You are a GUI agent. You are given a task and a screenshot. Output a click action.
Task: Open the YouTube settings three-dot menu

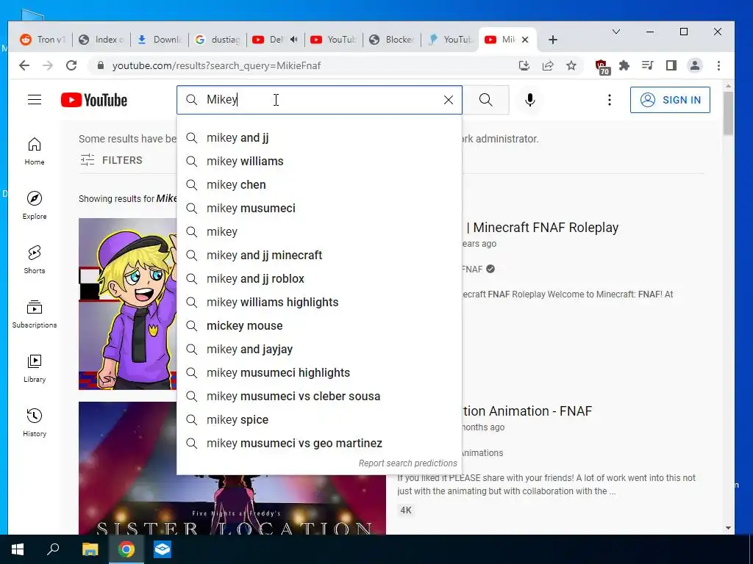610,100
